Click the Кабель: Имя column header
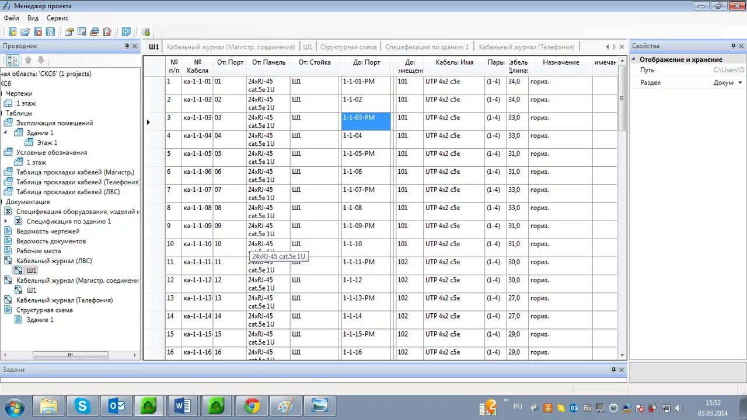 (455, 66)
